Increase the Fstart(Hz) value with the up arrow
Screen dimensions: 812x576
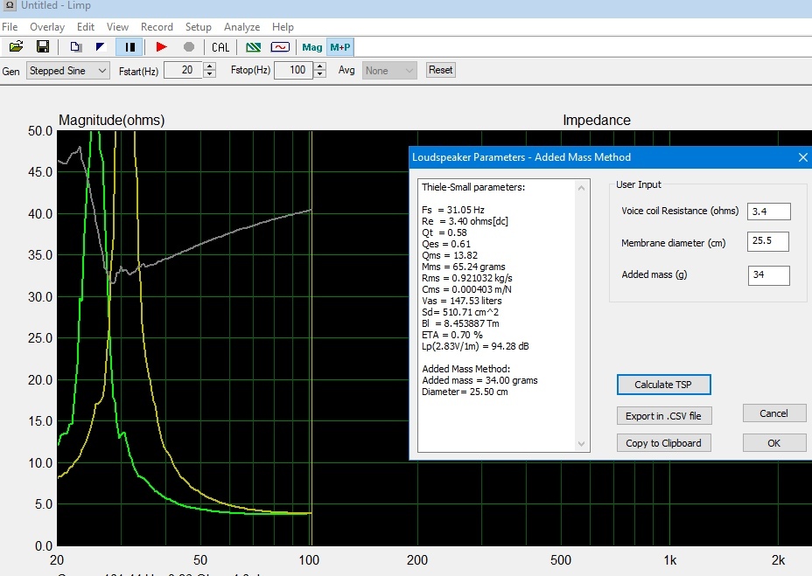click(209, 66)
